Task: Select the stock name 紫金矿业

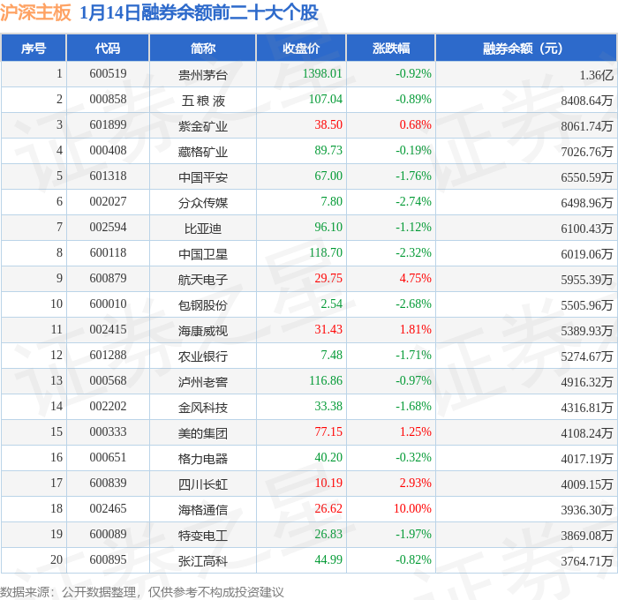Action: tap(202, 126)
